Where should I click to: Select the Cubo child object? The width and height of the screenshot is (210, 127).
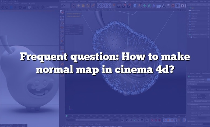(x=195, y=37)
